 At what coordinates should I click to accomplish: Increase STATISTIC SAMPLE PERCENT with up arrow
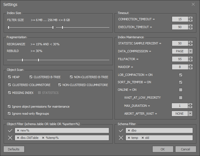(x=190, y=42)
